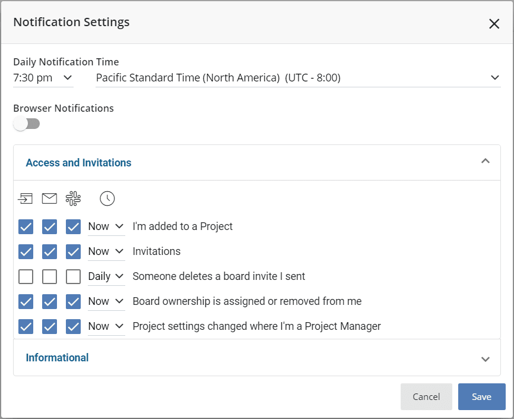
Task: Open the Now dropdown for Invitations
Action: coord(106,251)
